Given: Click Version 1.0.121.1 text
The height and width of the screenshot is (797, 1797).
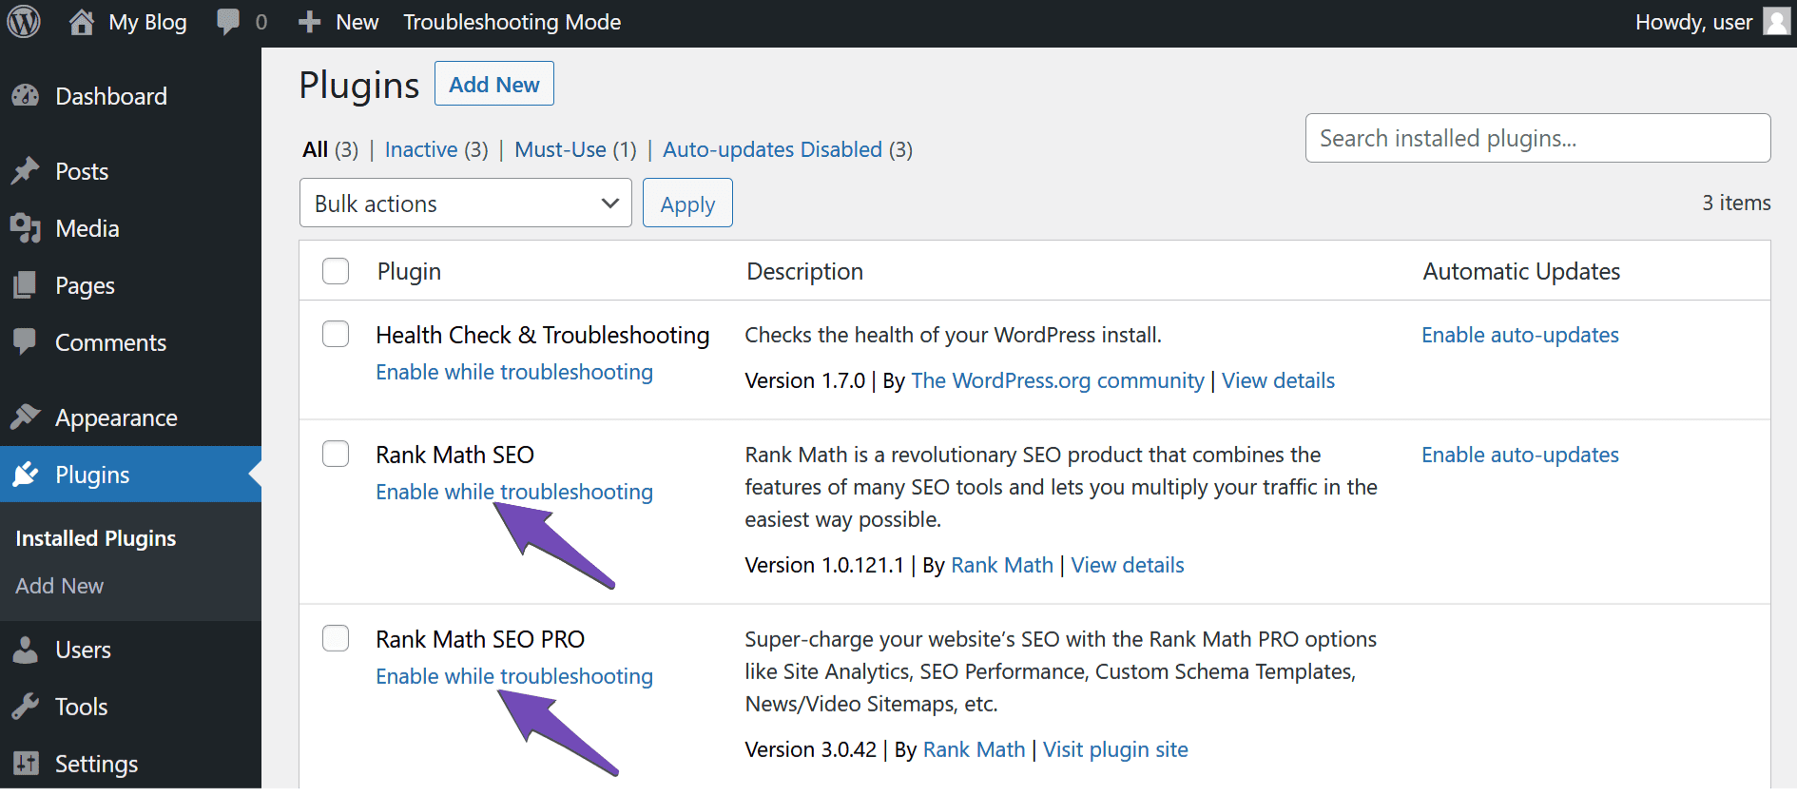Looking at the screenshot, I should [x=824, y=565].
